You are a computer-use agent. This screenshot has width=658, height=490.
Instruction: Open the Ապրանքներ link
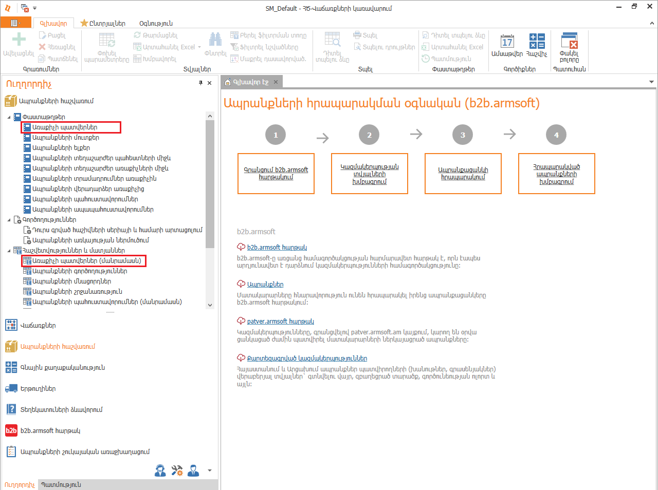pos(265,285)
